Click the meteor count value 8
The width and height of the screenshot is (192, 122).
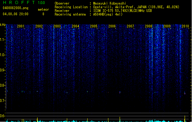(x=43, y=14)
